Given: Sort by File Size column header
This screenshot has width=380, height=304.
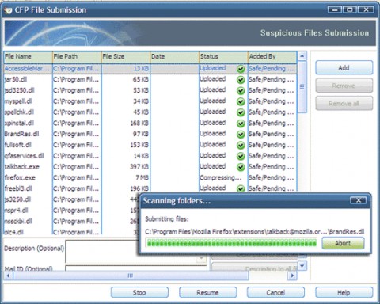Looking at the screenshot, I should click(x=126, y=57).
